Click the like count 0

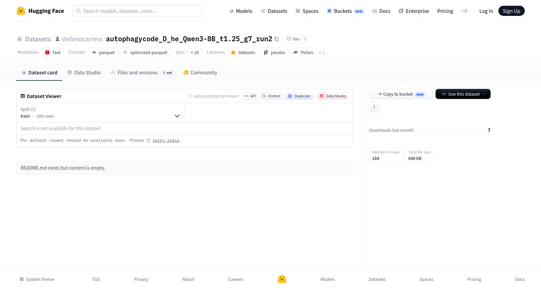305,39
